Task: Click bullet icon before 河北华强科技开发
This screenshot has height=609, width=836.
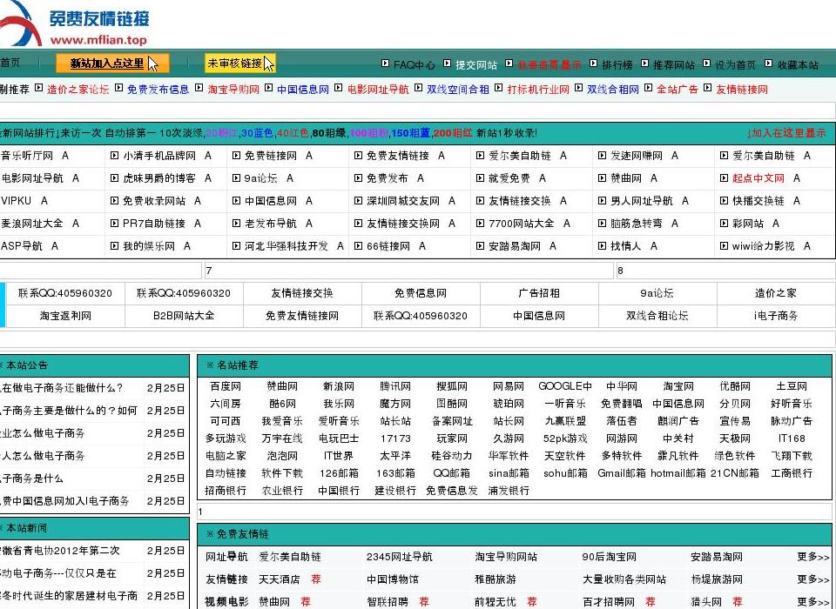Action: pyautogui.click(x=236, y=246)
